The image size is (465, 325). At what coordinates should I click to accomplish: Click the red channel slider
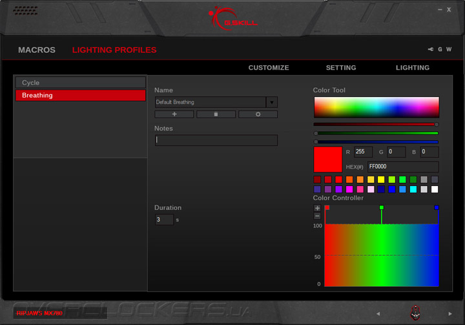(x=376, y=124)
